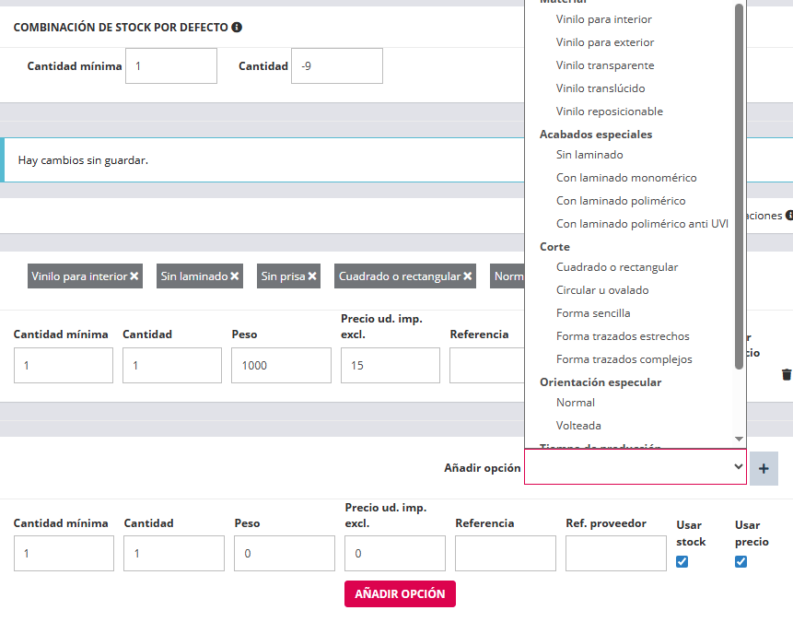Open the Añadir opción combo box
Image resolution: width=793 pixels, height=622 pixels.
click(635, 467)
